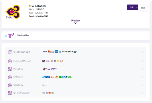Select the E-WALLET option label
Screen dimensions: 152x103
(x=18, y=77)
